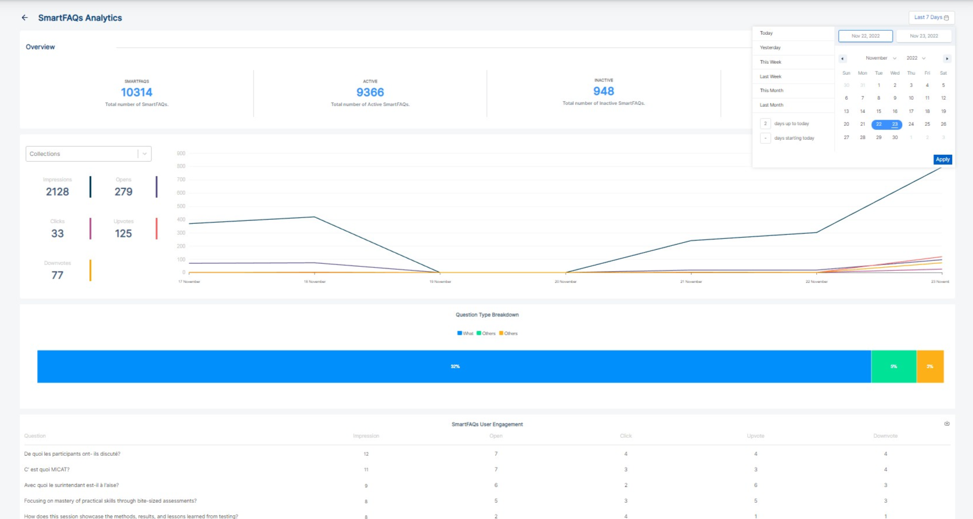Screen dimensions: 973x519
Task: Select the This Month preset
Action: coord(793,90)
